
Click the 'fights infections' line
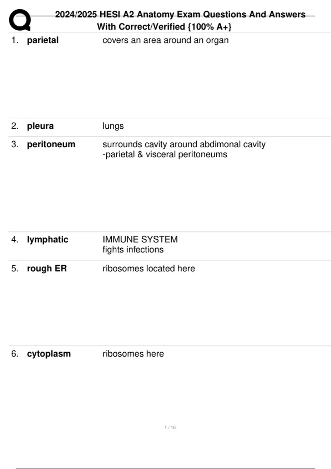click(133, 250)
